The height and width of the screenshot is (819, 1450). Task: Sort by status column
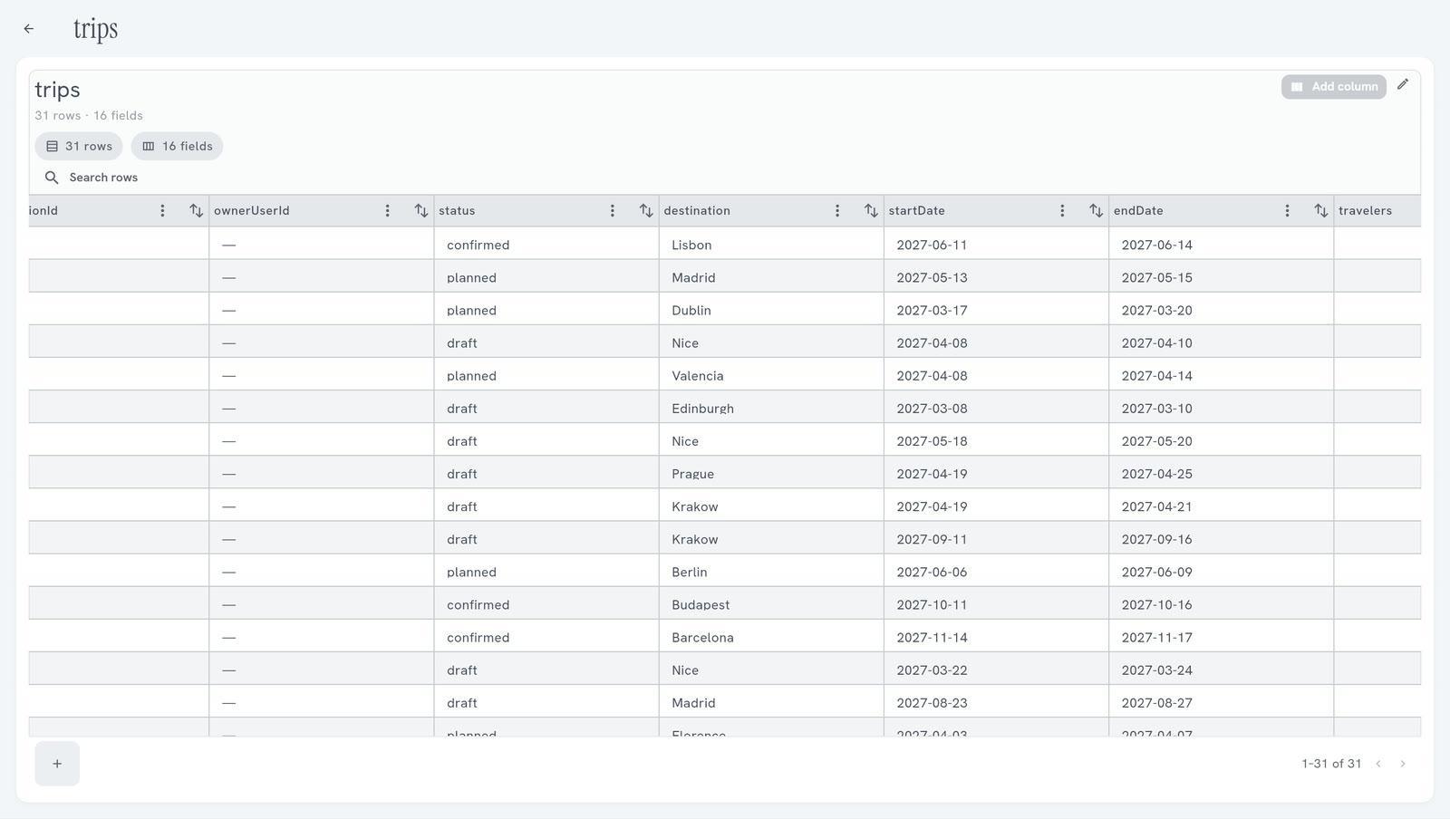point(646,211)
